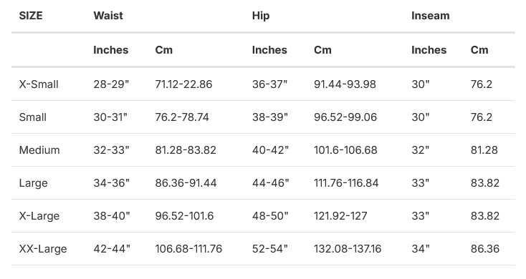526x279 pixels.
Task: Click the SIZE column header
Action: pos(31,16)
